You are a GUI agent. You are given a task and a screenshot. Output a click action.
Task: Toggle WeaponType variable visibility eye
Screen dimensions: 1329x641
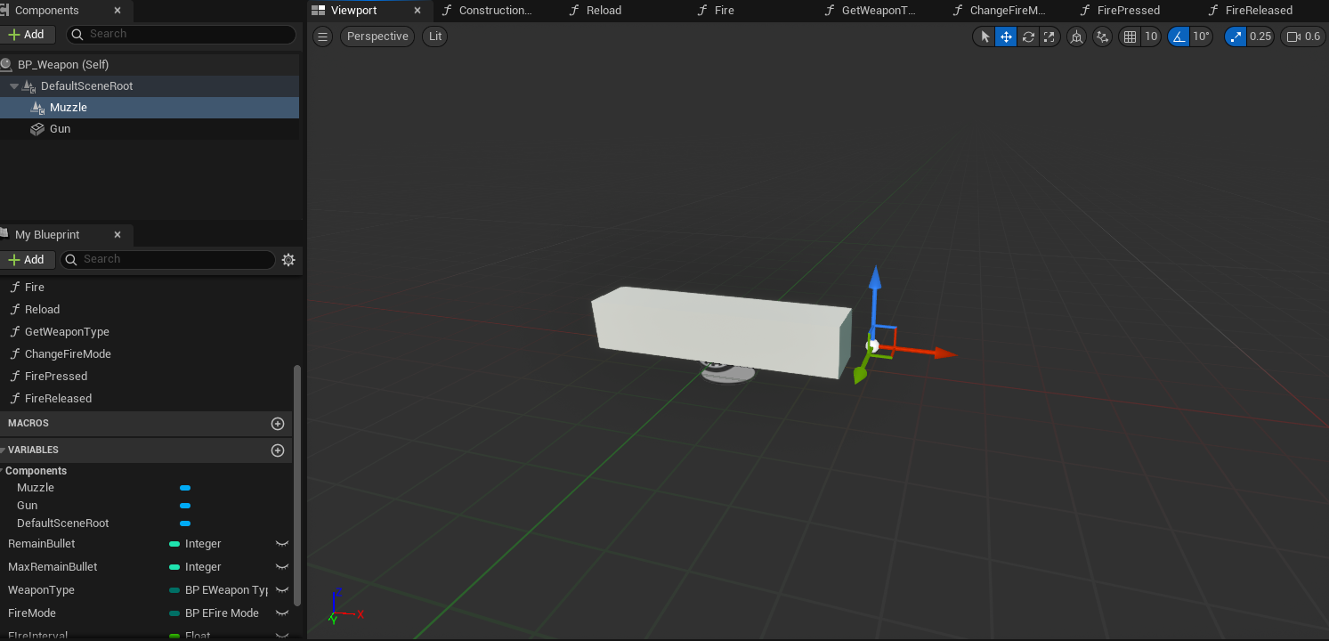pos(282,590)
